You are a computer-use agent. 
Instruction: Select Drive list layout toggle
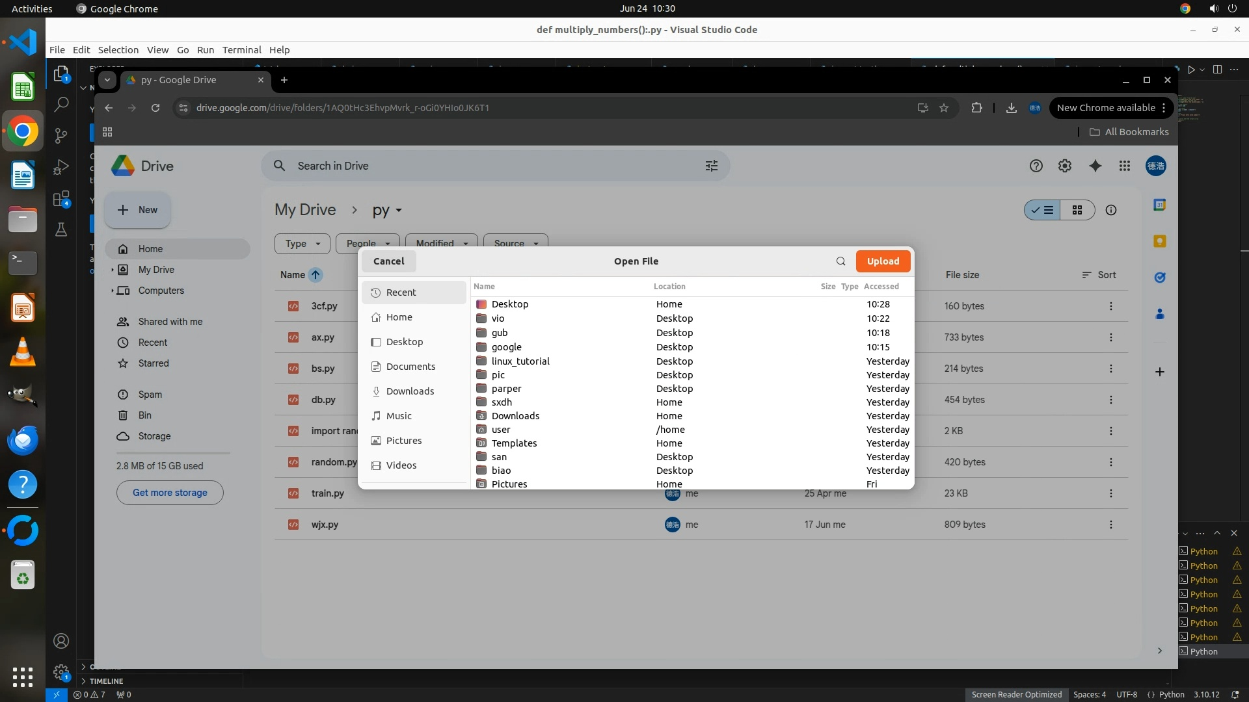click(1043, 210)
